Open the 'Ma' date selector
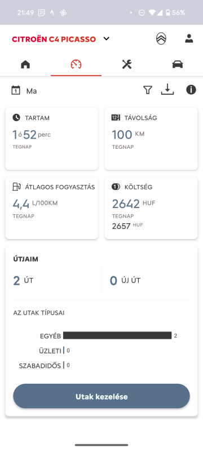Viewport: 203px width, 451px height. (x=32, y=91)
